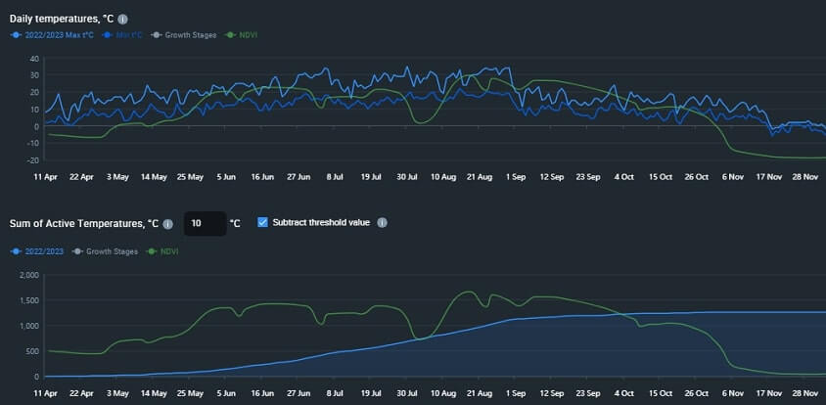Uncheck the Subtract threshold value checkbox

click(x=263, y=222)
